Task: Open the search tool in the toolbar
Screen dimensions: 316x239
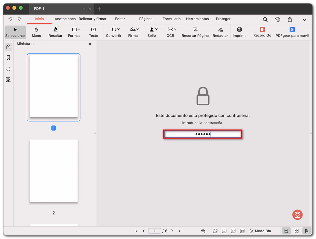Action: coord(265,19)
